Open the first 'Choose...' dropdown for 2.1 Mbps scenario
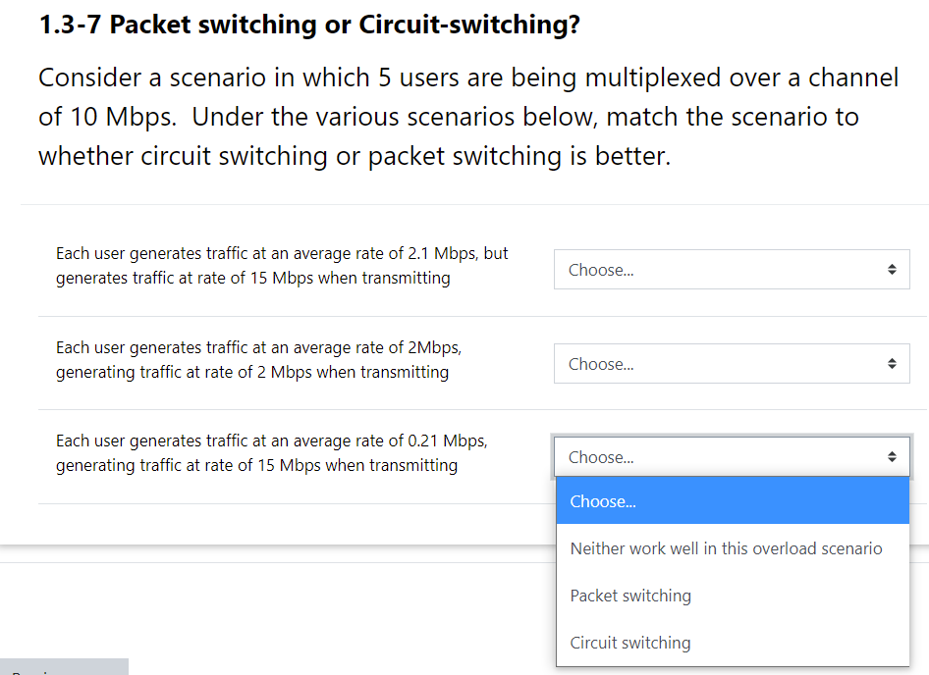Image resolution: width=929 pixels, height=675 pixels. point(732,269)
